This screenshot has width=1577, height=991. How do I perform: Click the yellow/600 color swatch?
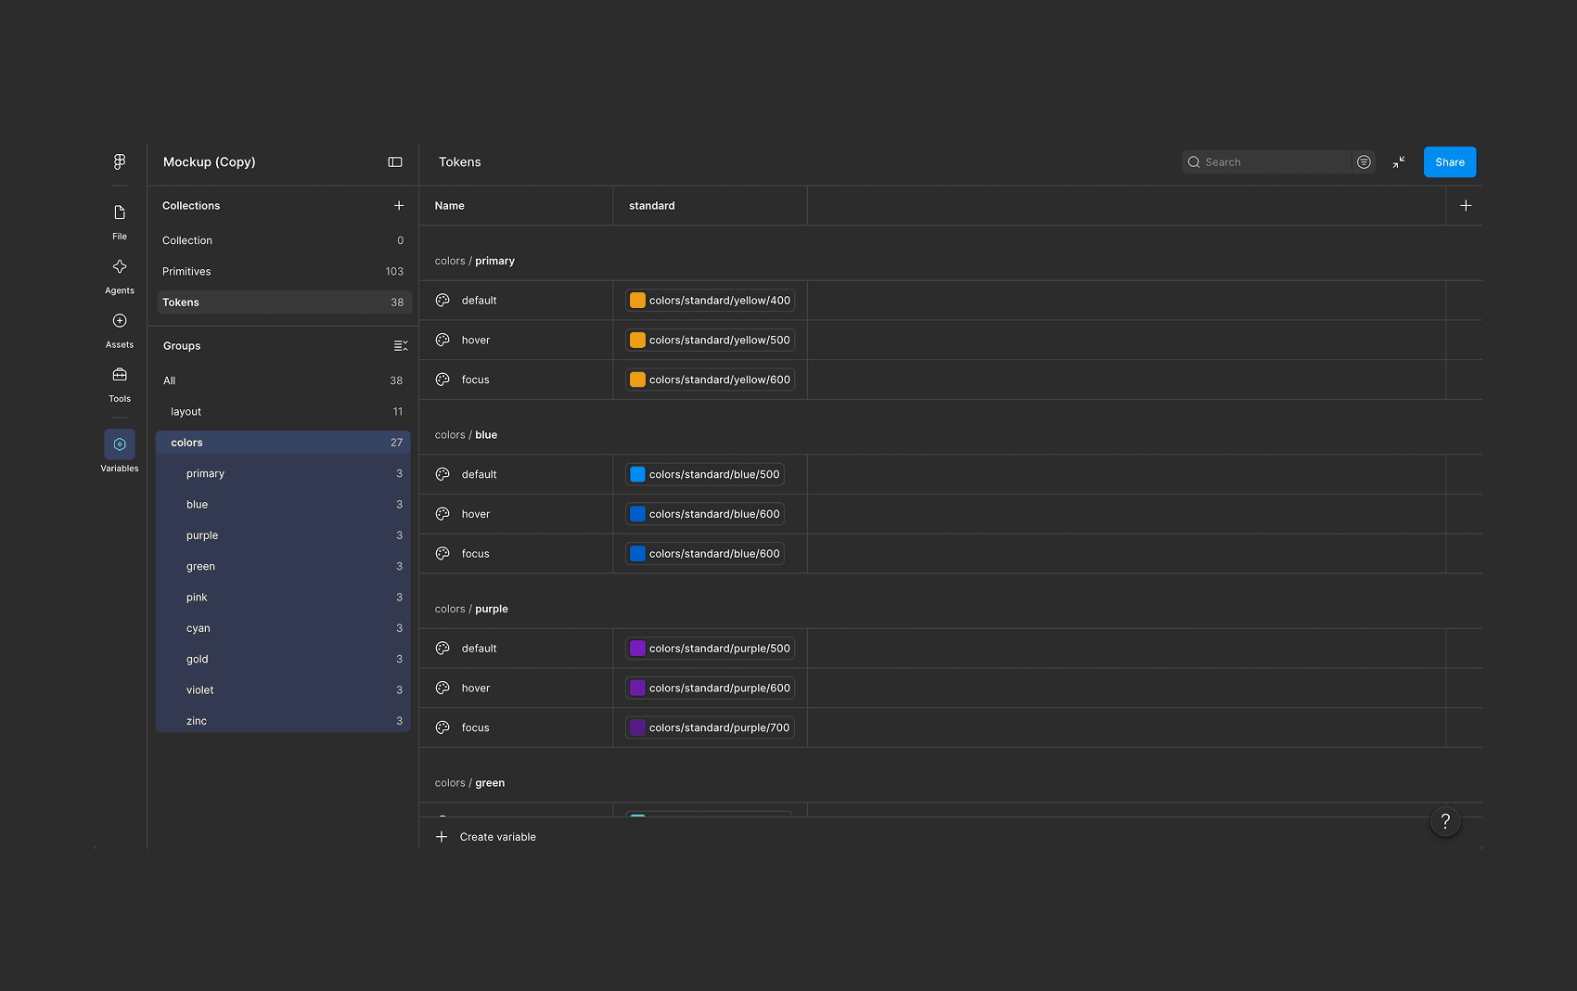(637, 380)
